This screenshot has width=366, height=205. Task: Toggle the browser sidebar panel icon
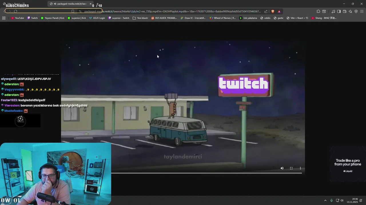(x=339, y=11)
